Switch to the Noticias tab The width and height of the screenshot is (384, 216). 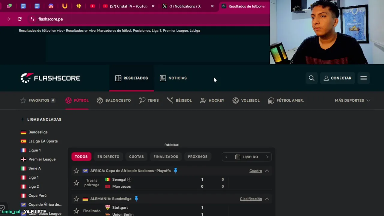pos(173,78)
